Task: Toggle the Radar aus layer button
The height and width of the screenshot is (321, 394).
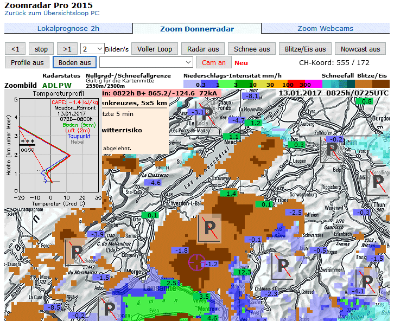Action: (202, 49)
